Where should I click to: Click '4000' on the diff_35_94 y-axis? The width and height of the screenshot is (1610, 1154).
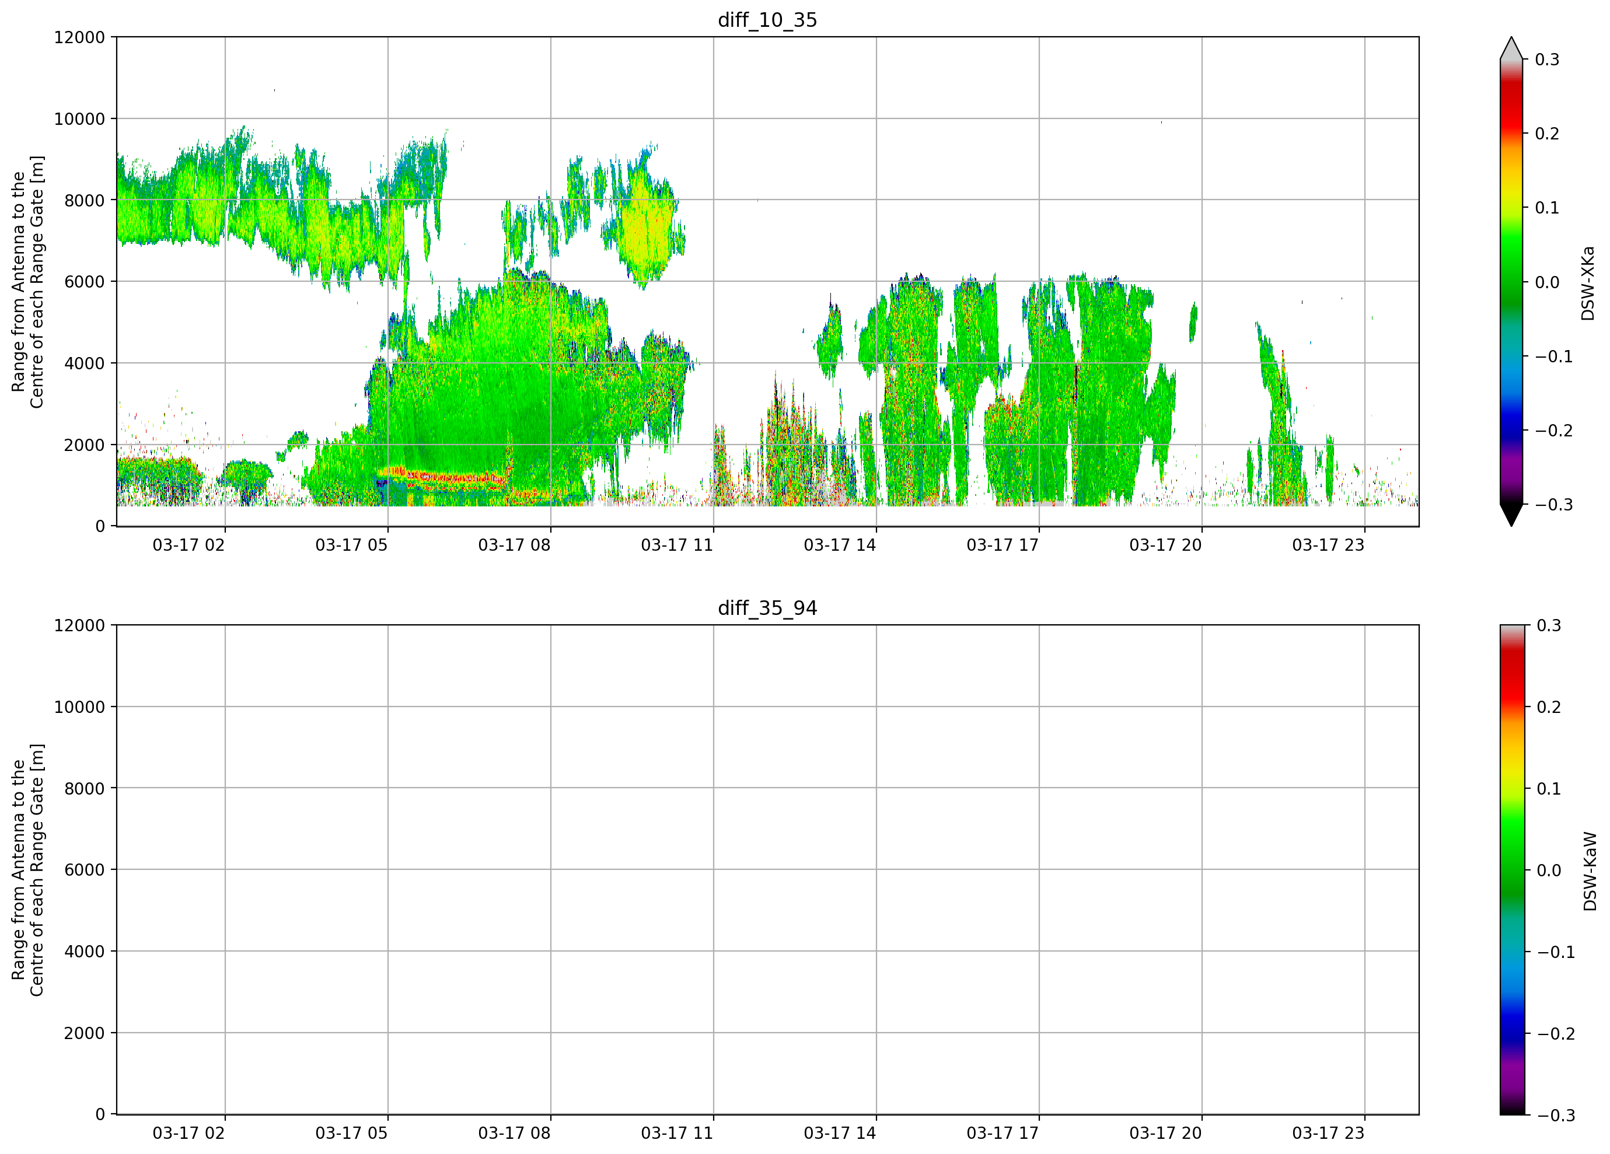(85, 952)
